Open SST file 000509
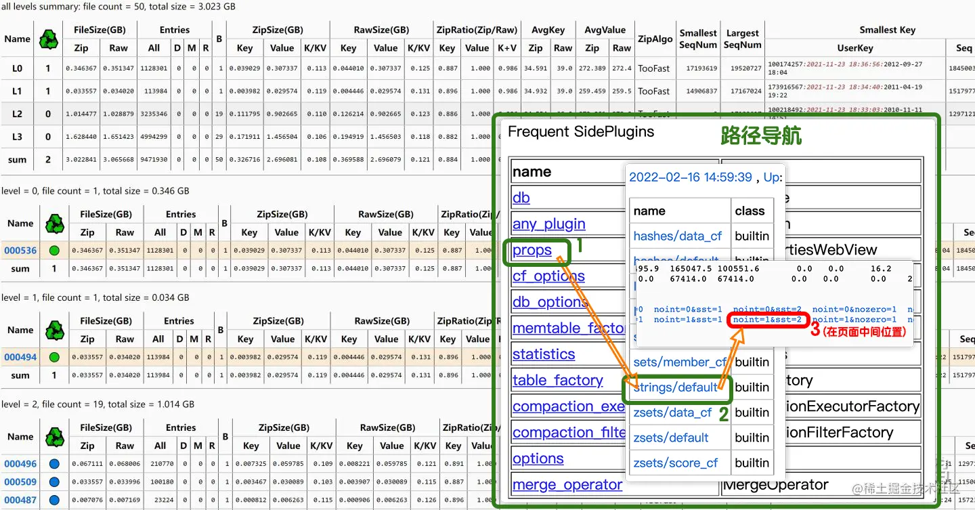The width and height of the screenshot is (975, 510). (x=20, y=482)
